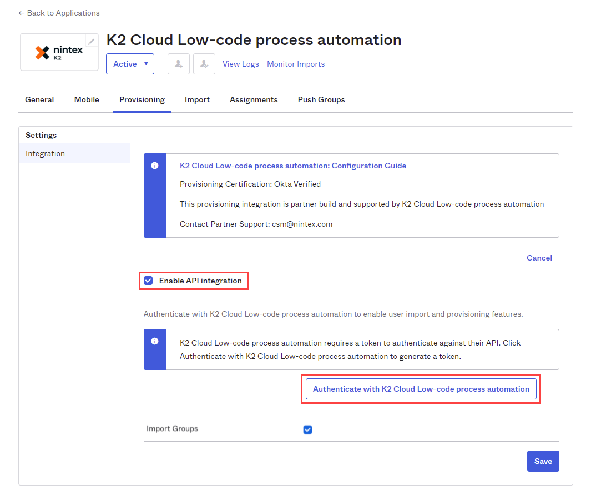This screenshot has height=500, width=591.
Task: Click the info icon in the token notice
Action: [155, 341]
